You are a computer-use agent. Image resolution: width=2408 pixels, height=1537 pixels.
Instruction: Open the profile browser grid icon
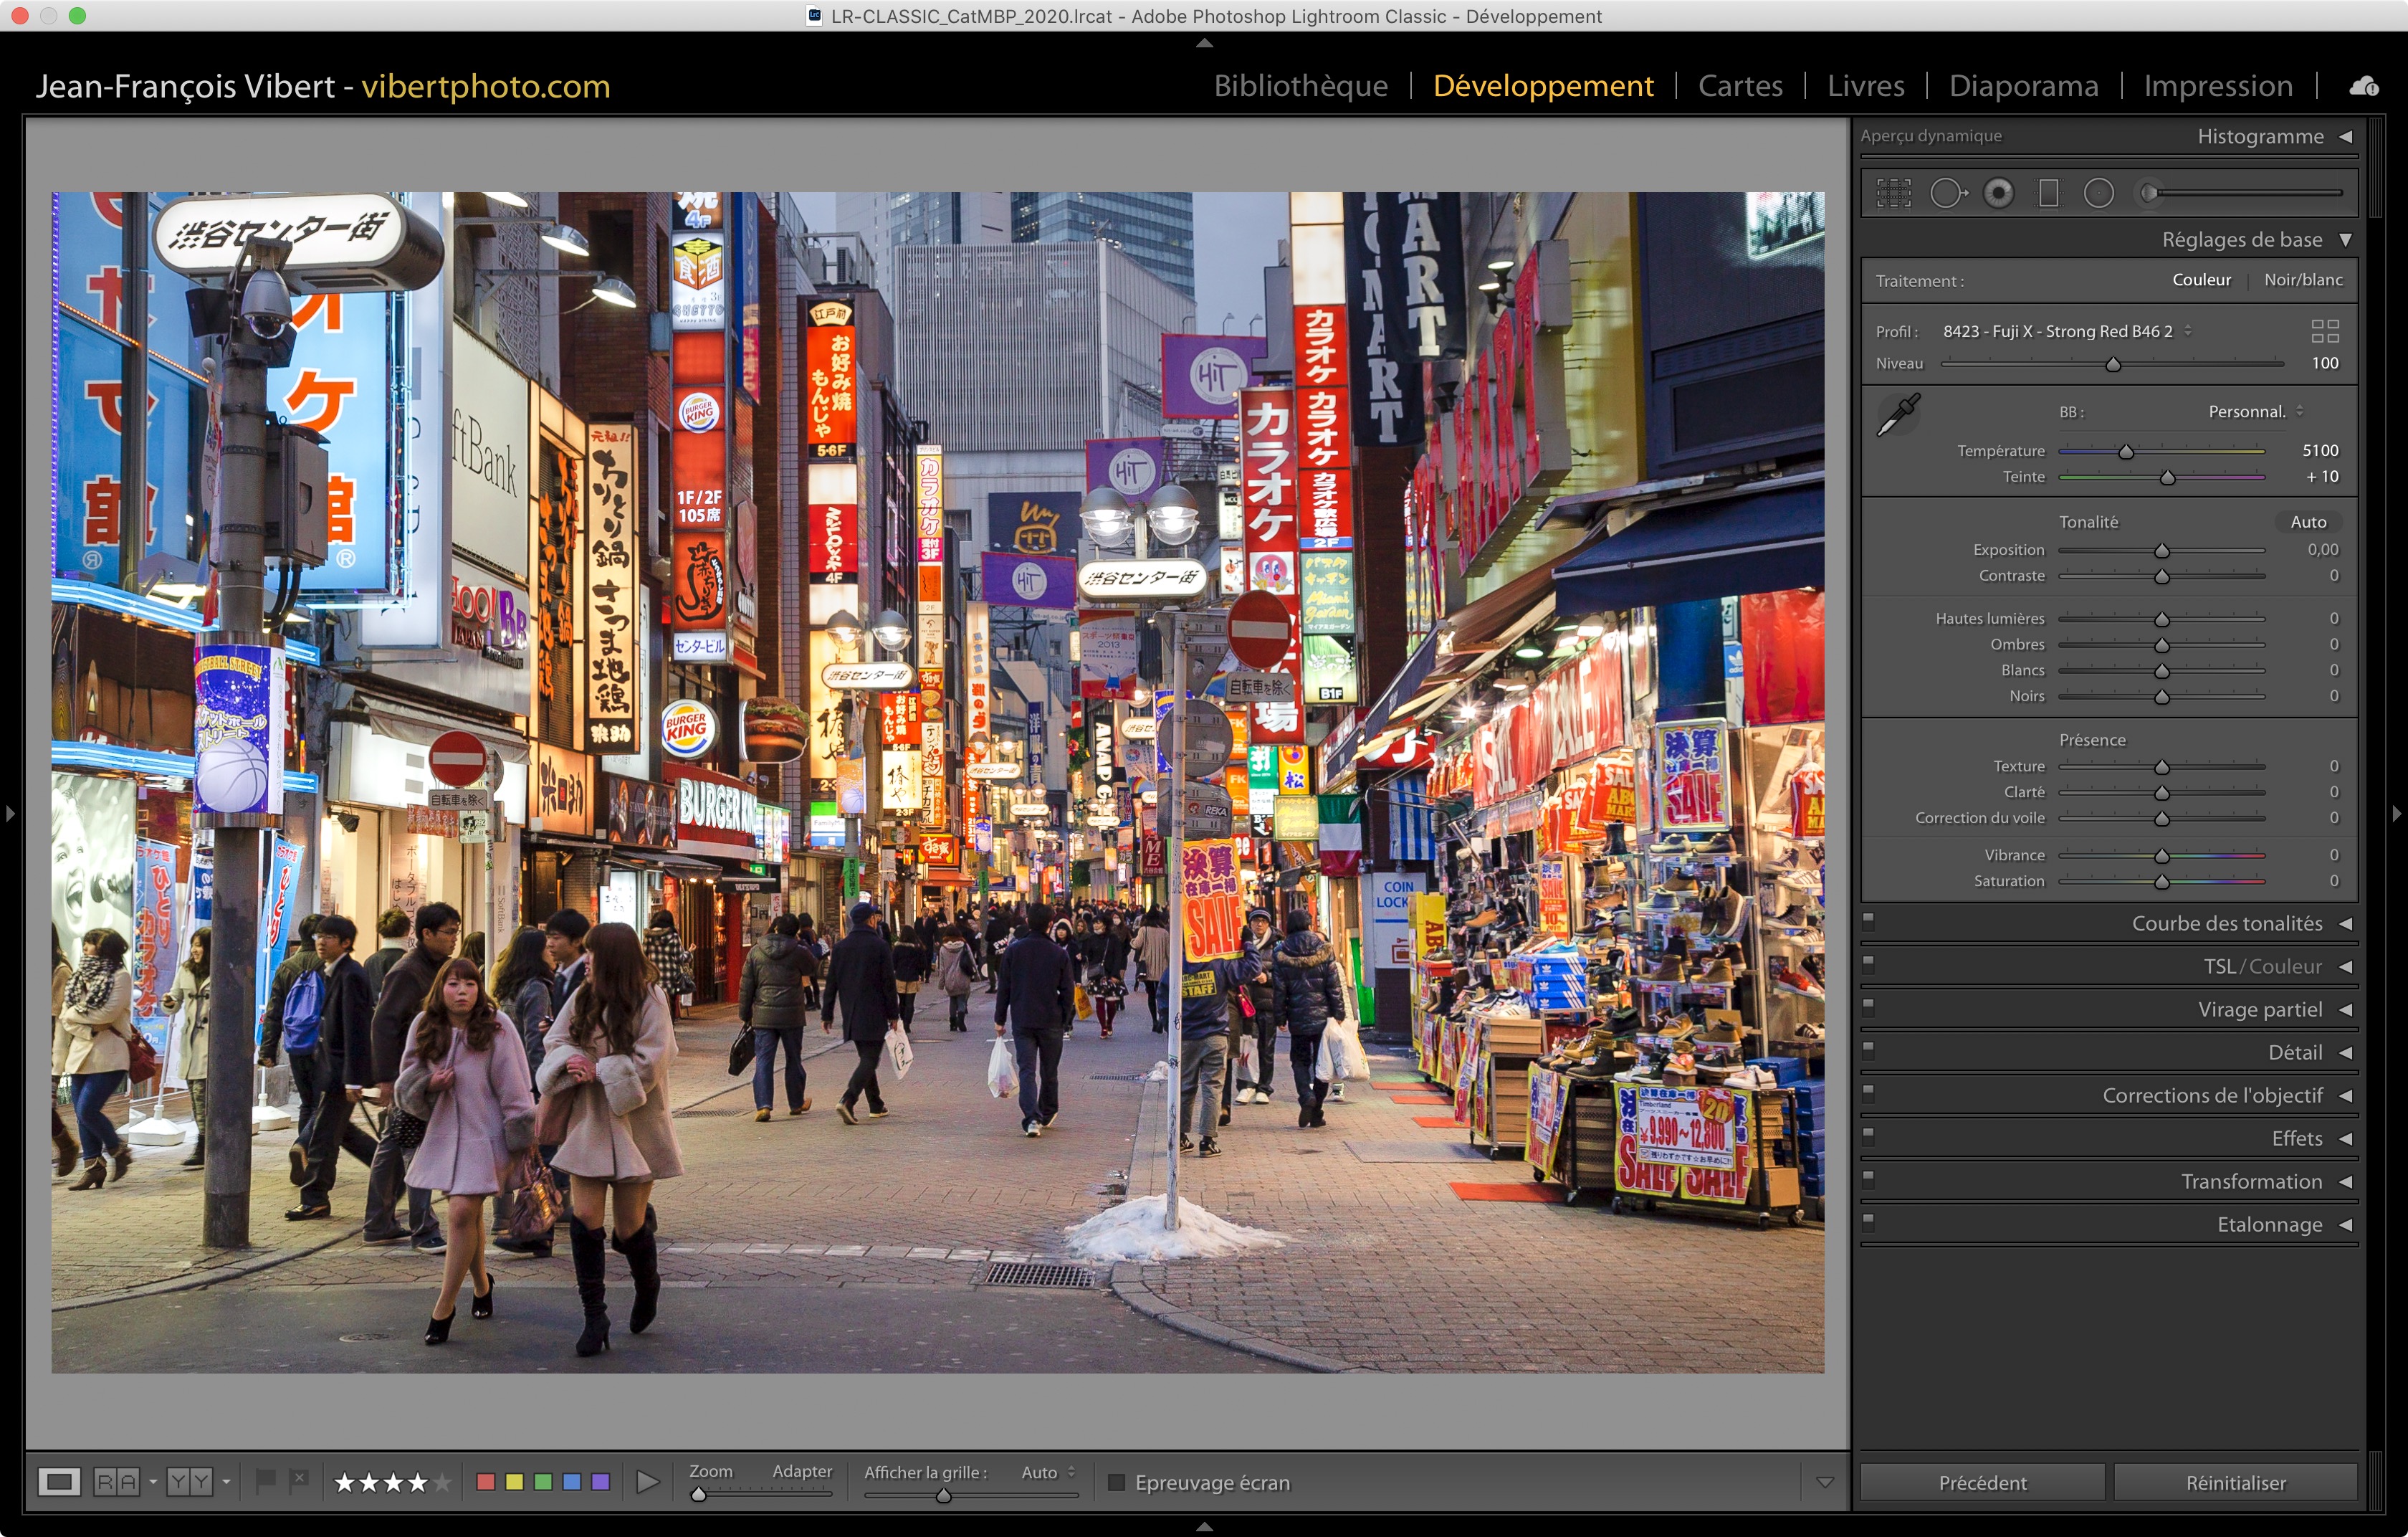pos(2324,331)
